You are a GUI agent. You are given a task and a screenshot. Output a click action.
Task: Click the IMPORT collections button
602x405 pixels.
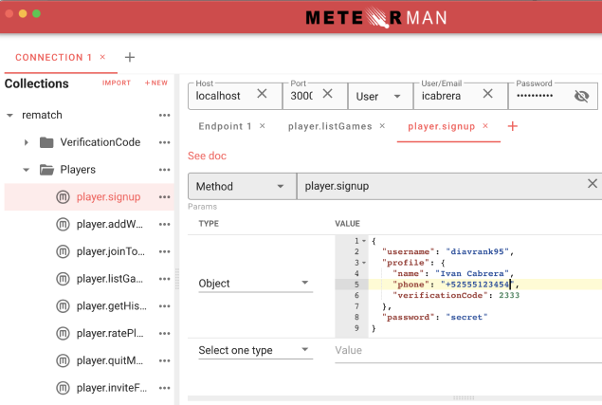(x=117, y=83)
